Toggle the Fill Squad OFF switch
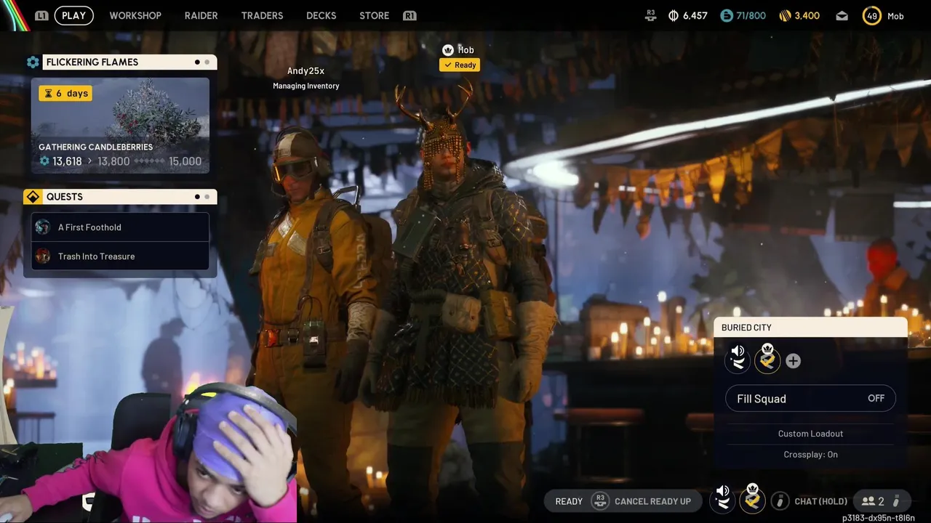Screen dimensions: 931x523 [x=810, y=399]
